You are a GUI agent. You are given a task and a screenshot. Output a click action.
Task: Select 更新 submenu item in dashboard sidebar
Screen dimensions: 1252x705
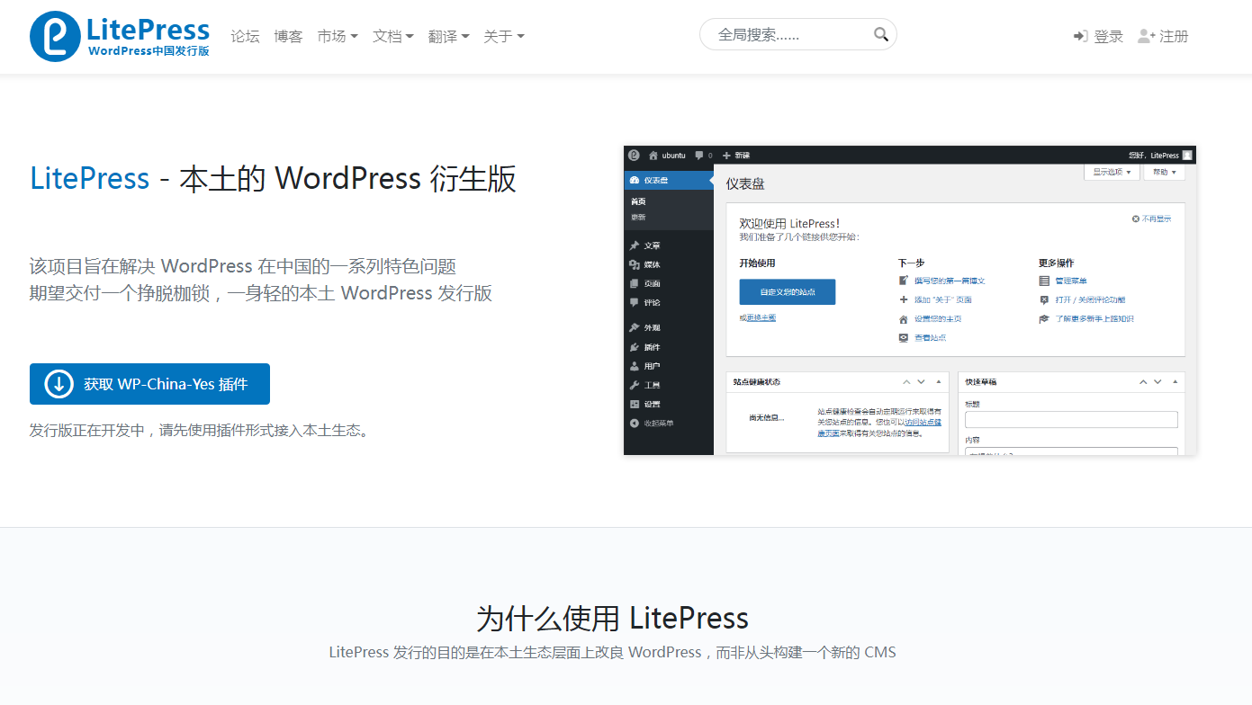[x=638, y=217]
